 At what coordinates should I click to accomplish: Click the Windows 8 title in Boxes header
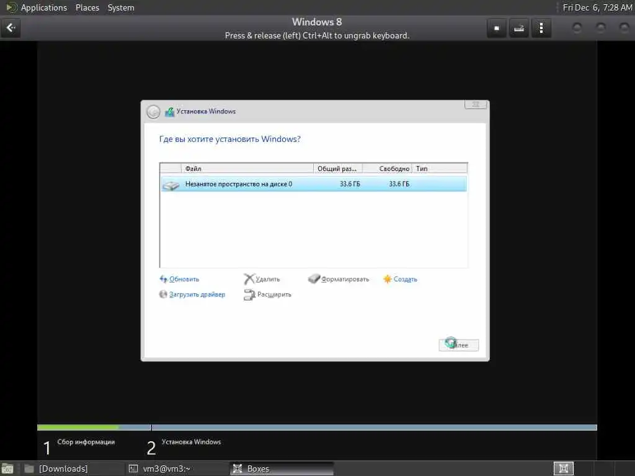[317, 22]
